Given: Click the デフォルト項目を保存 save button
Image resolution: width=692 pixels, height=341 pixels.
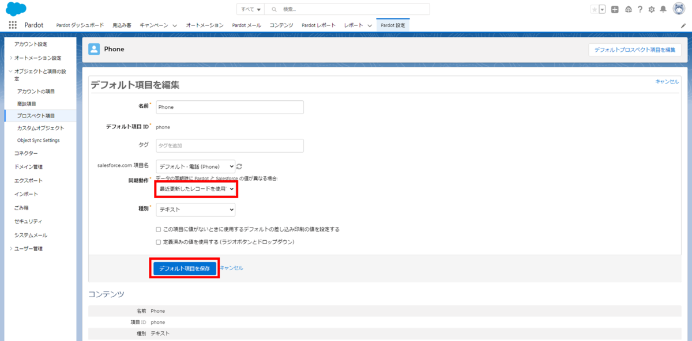Looking at the screenshot, I should coord(185,268).
